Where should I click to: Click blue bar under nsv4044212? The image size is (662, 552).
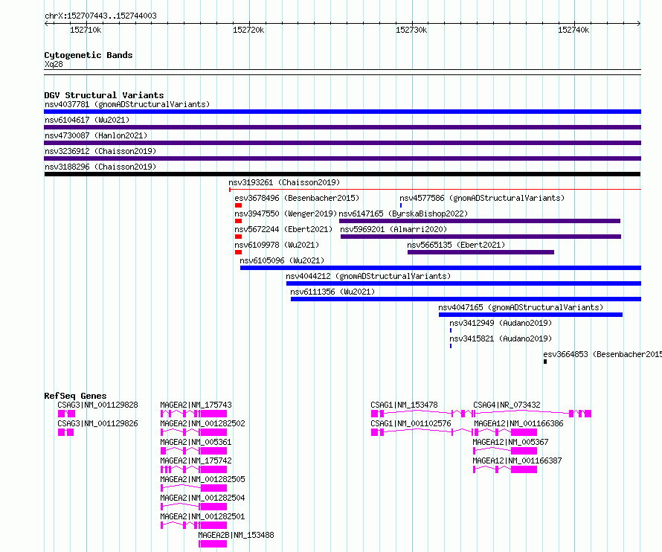point(463,283)
